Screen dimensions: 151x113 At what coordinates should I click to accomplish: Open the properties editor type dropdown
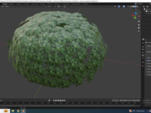pyautogui.click(x=144, y=39)
